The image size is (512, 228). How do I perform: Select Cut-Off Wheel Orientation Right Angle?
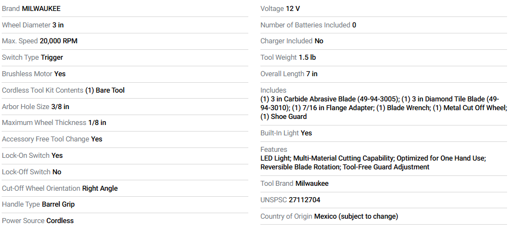click(x=60, y=189)
